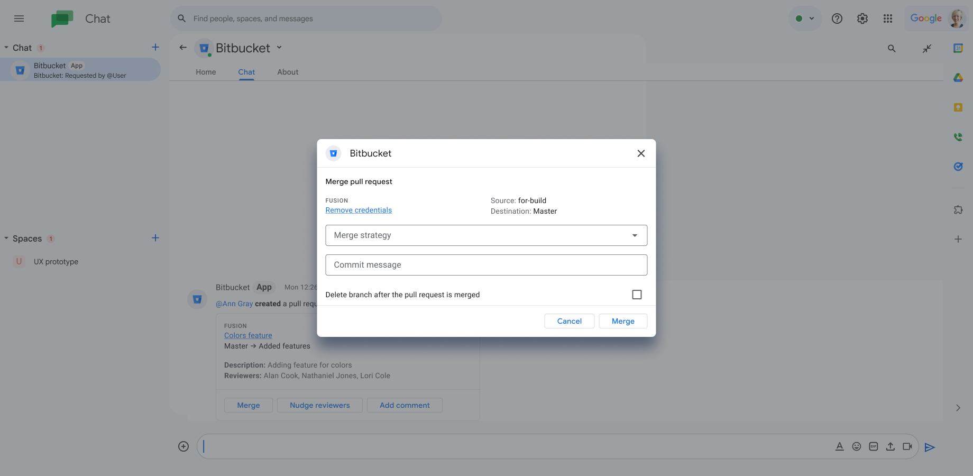Click the Bitbucket app avatar in message

197,299
